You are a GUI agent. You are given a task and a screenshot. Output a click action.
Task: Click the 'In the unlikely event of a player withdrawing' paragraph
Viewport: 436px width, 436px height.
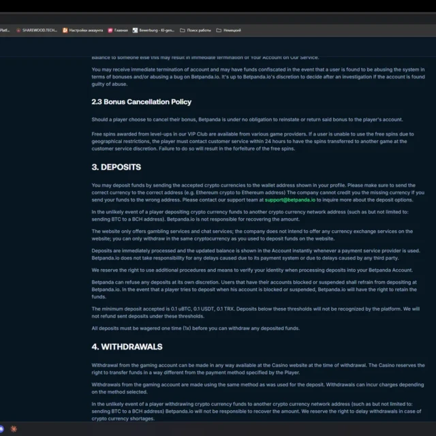(x=256, y=411)
